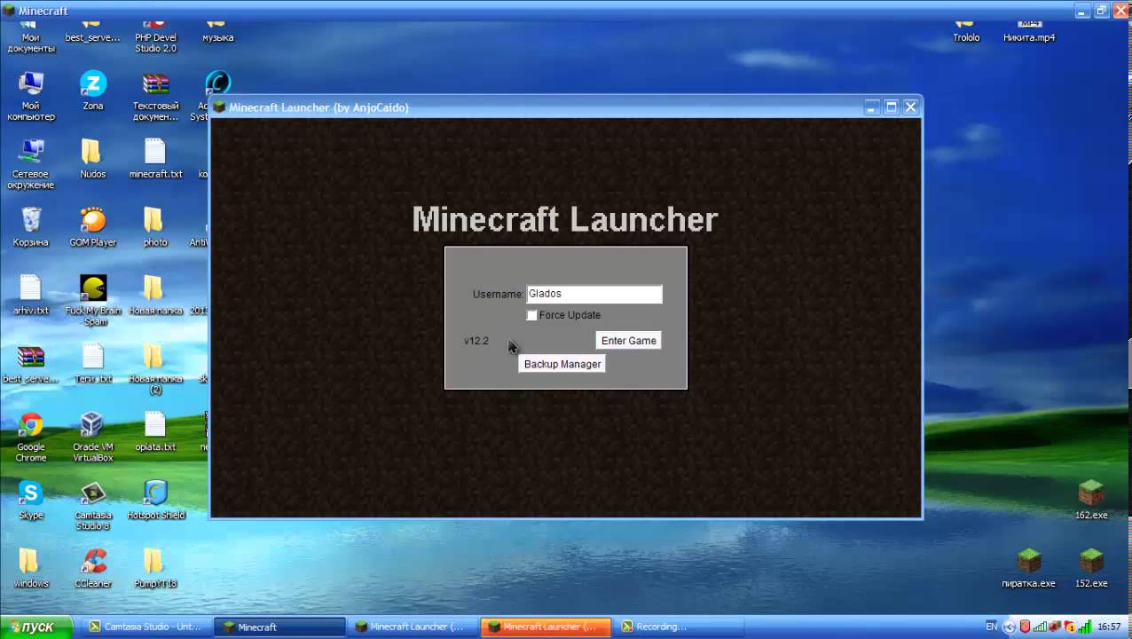Open the Pac-Man game shortcut icon
Screen dimensions: 1132x639
pyautogui.click(x=93, y=300)
